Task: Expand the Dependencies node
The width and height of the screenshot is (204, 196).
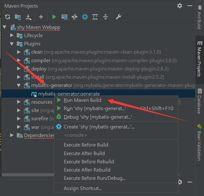Action: (12, 135)
